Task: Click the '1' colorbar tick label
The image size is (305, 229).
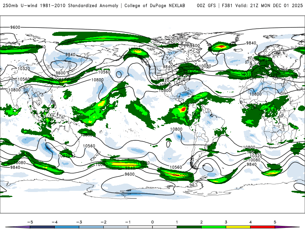Action: 177,222
